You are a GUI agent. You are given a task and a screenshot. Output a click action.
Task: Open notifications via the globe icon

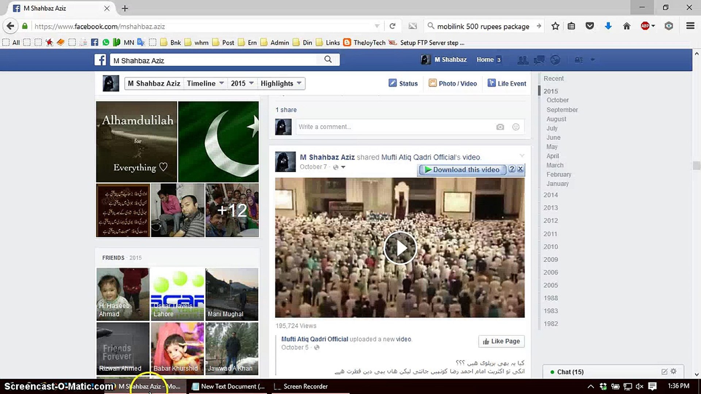(555, 60)
